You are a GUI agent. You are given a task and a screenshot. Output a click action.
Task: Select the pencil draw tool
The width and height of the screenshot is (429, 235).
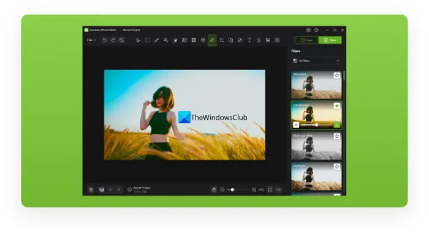point(156,40)
